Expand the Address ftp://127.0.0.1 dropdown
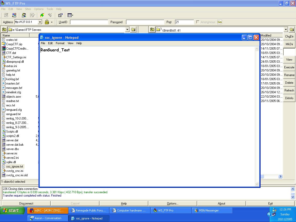Image resolution: width=296 pixels, height=222 pixels. tap(40, 22)
